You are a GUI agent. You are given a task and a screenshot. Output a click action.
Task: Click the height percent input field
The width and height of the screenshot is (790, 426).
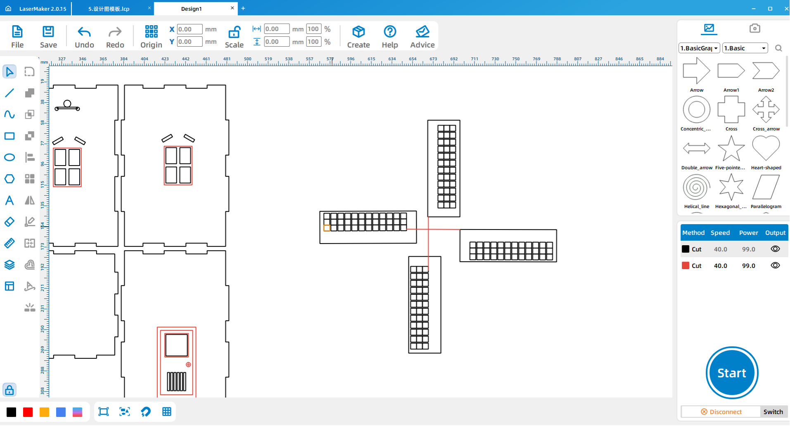[x=313, y=42]
